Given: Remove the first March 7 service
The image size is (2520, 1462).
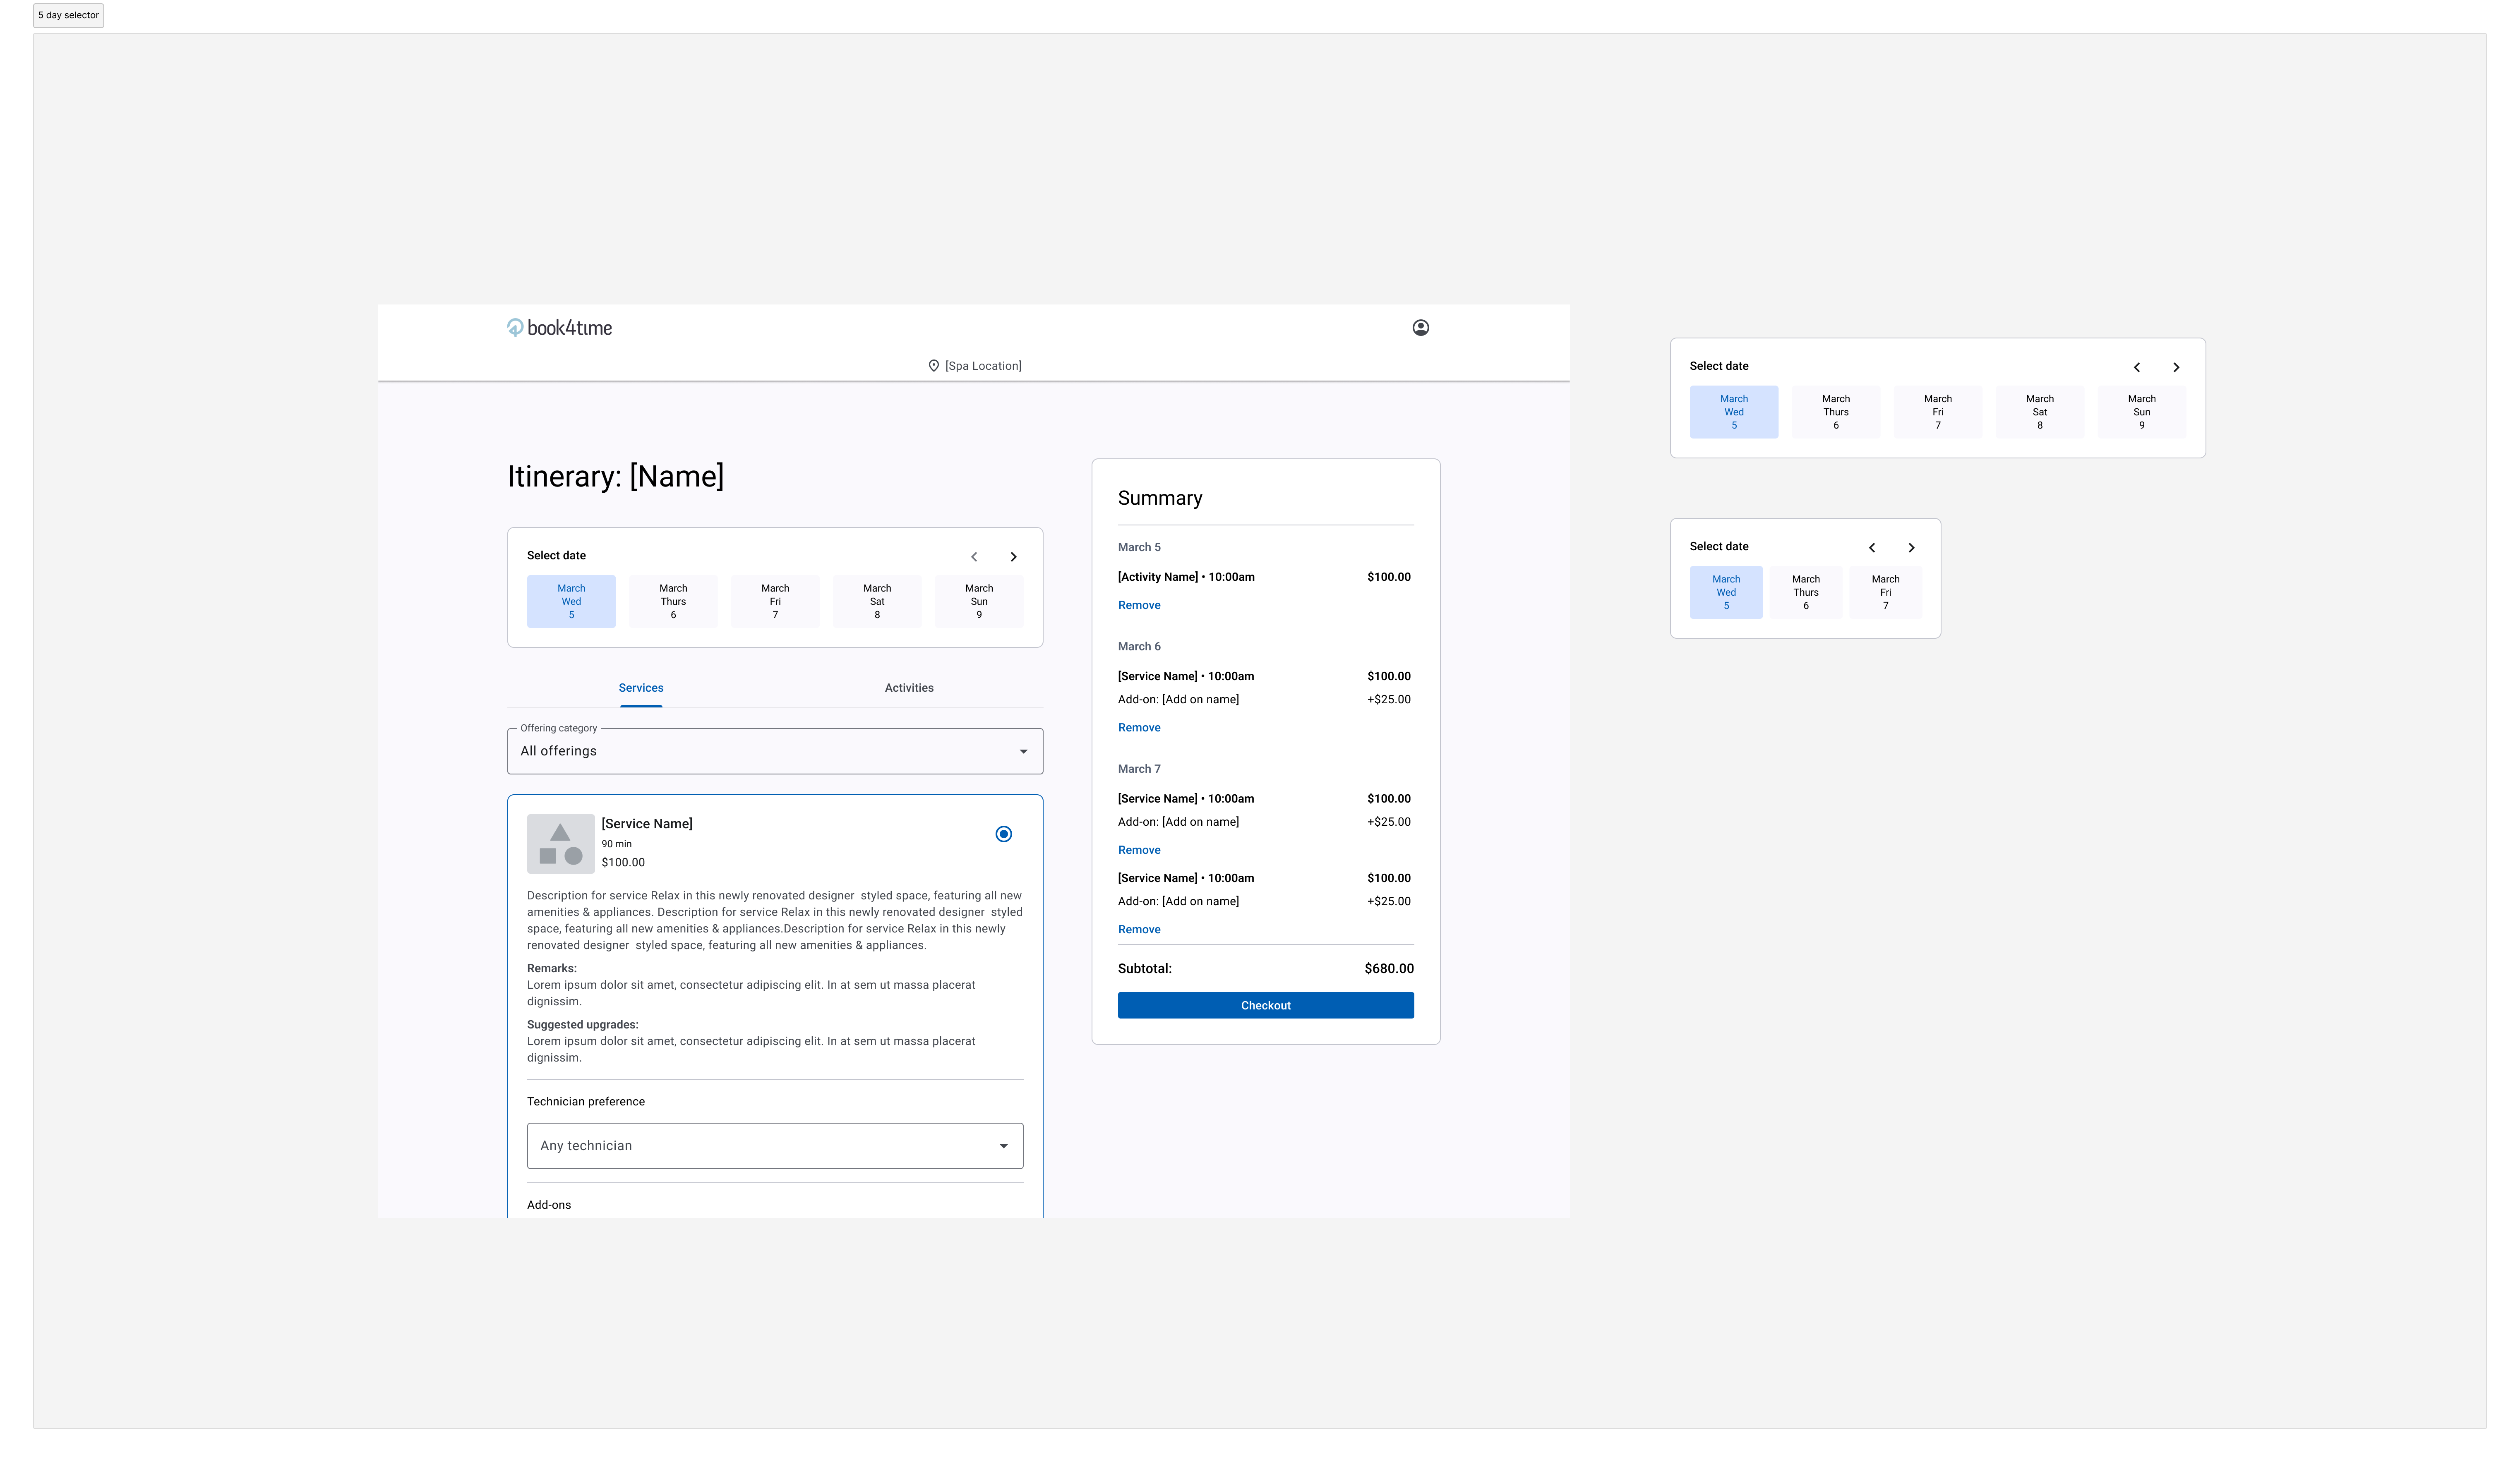Looking at the screenshot, I should coord(1139,850).
